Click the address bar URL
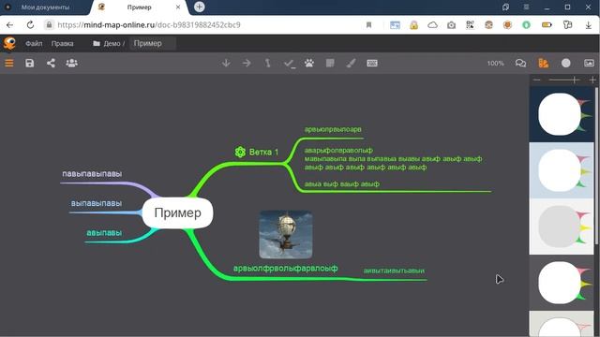The width and height of the screenshot is (600, 337). 149,25
